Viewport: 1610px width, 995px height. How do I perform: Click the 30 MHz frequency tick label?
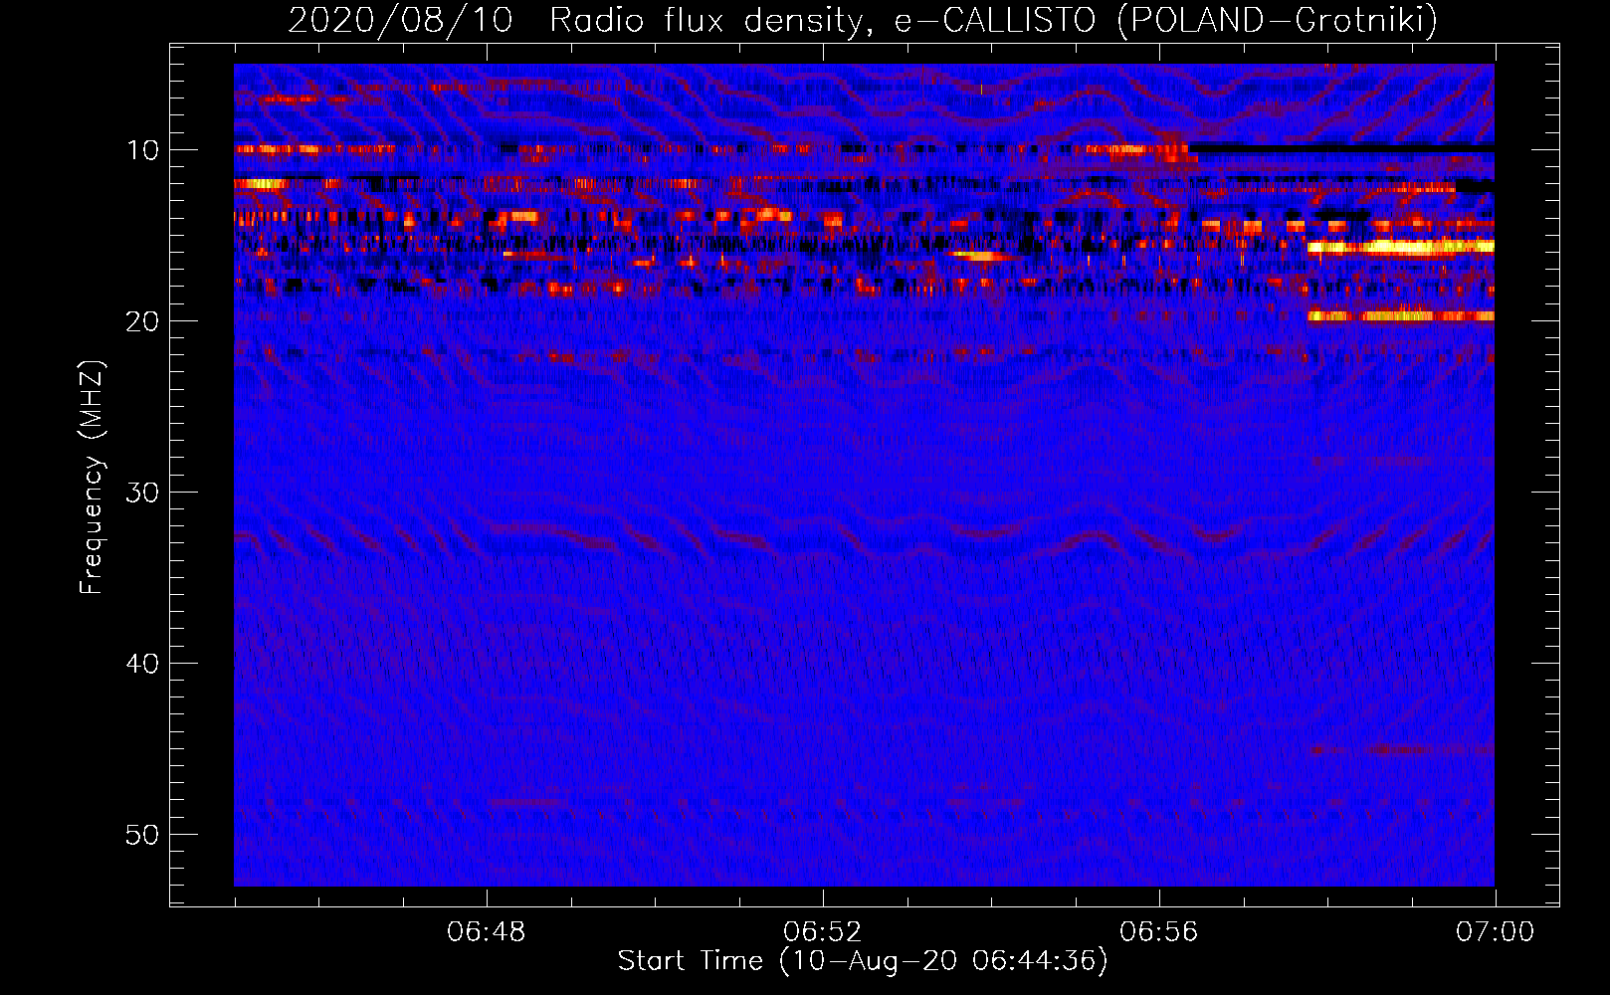[143, 493]
